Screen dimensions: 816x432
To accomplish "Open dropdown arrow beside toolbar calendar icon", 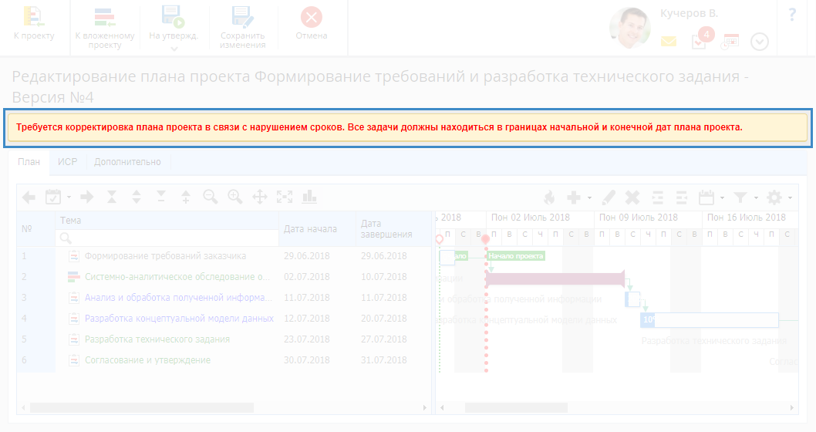I will pyautogui.click(x=723, y=197).
